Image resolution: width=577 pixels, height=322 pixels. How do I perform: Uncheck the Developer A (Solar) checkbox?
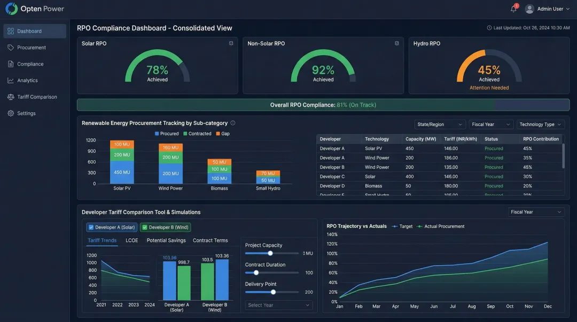point(92,227)
